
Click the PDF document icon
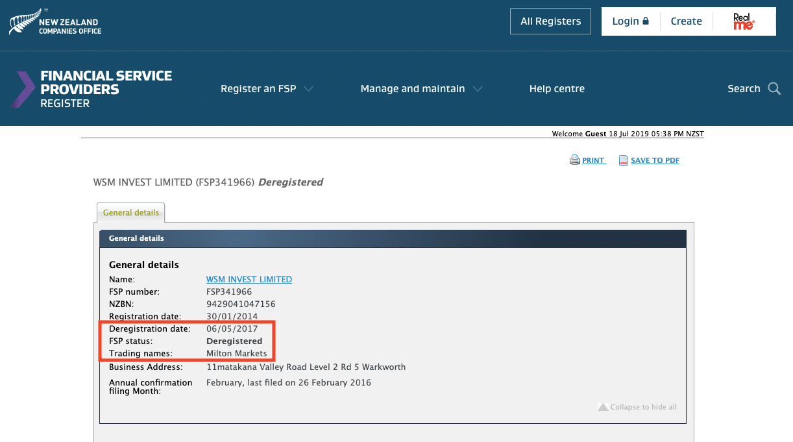pos(624,160)
